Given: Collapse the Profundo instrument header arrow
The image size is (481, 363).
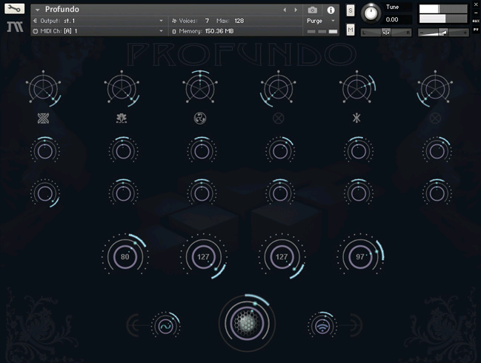Looking at the screenshot, I should (x=37, y=10).
